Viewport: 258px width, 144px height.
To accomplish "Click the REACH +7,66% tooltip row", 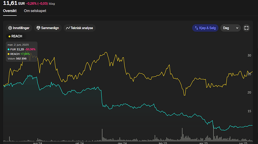I will [19, 54].
